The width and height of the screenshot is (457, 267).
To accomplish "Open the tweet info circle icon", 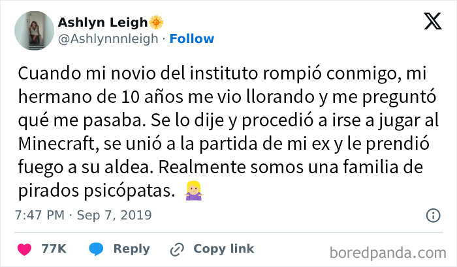I will point(432,215).
